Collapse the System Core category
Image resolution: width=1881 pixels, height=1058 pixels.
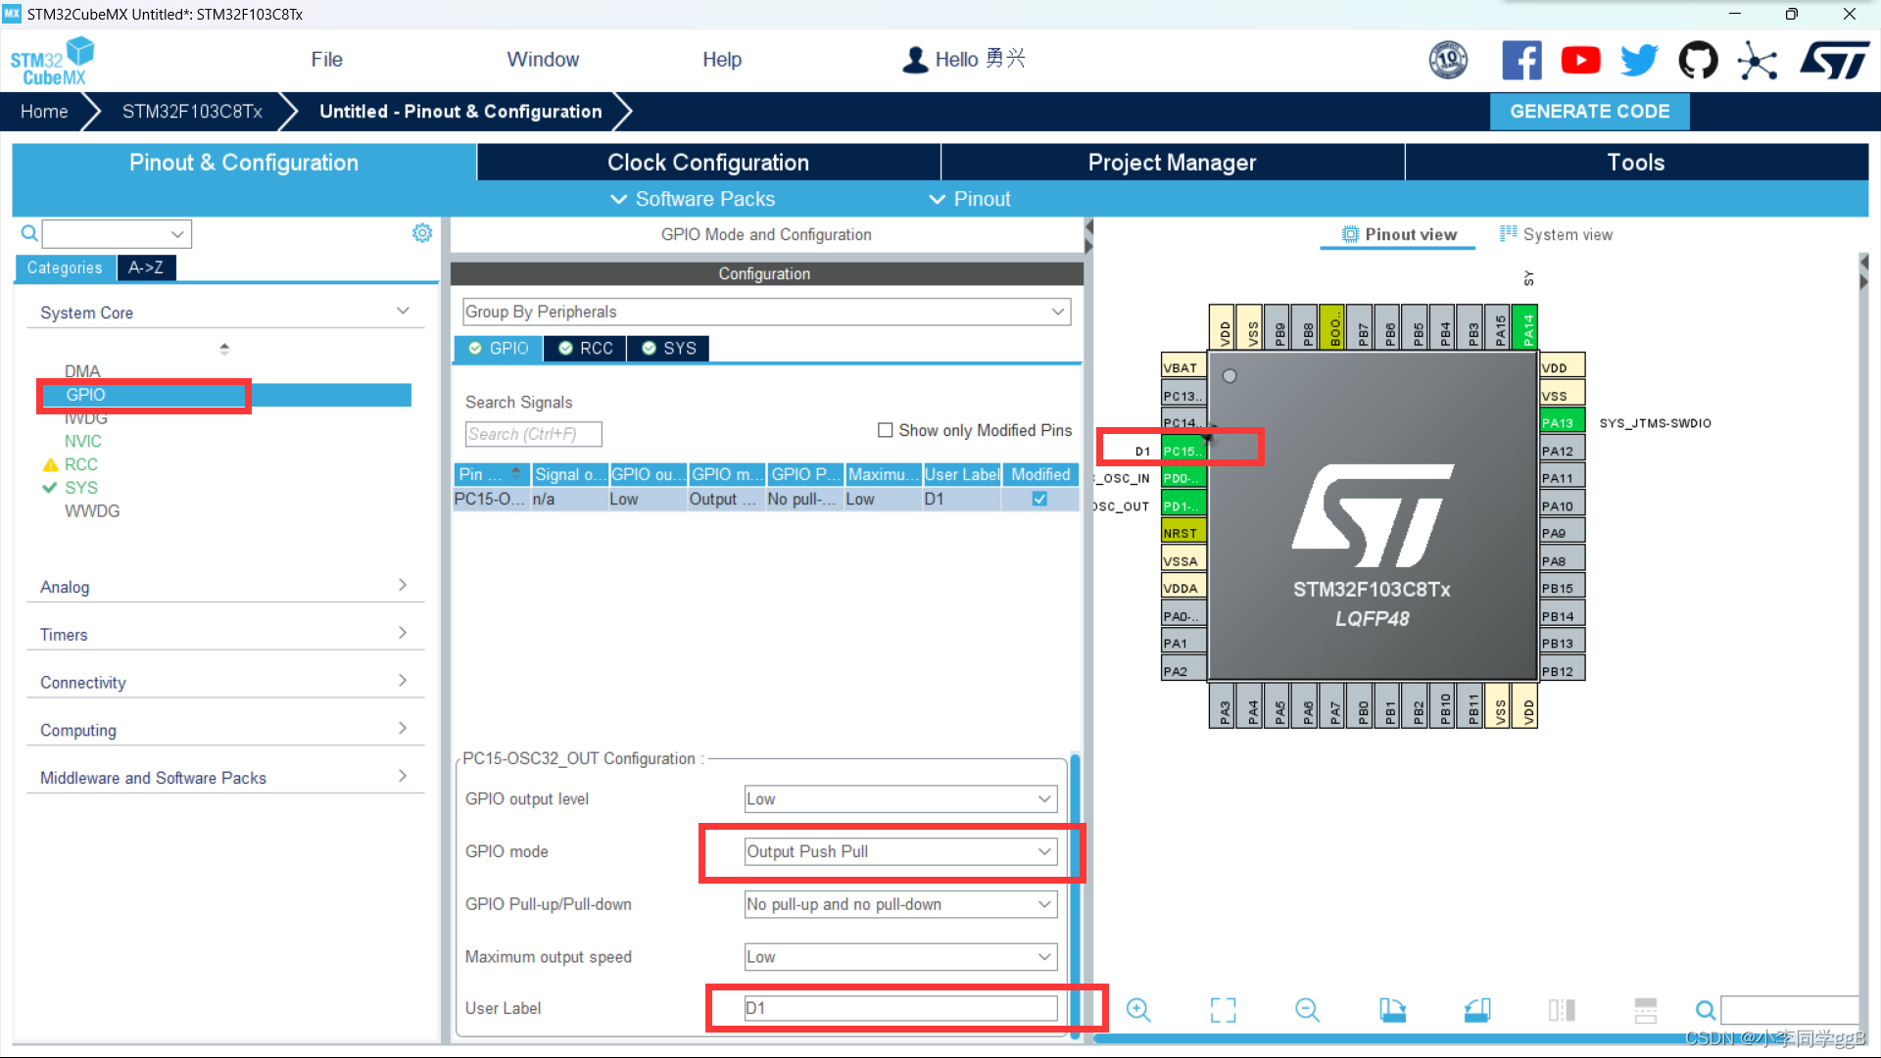pyautogui.click(x=403, y=311)
